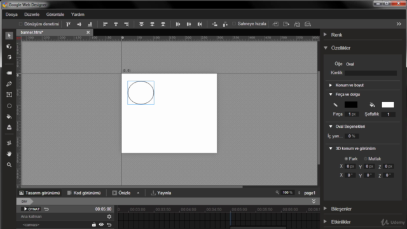Click the second alignment icon after Dönüşüm denetimi
This screenshot has height=229, width=407.
coord(79,24)
